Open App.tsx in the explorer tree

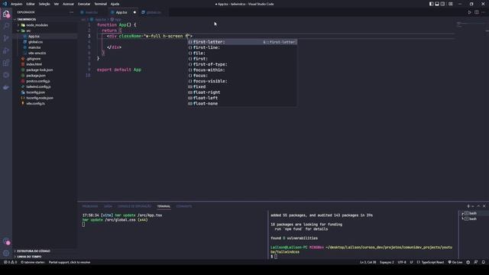34,36
